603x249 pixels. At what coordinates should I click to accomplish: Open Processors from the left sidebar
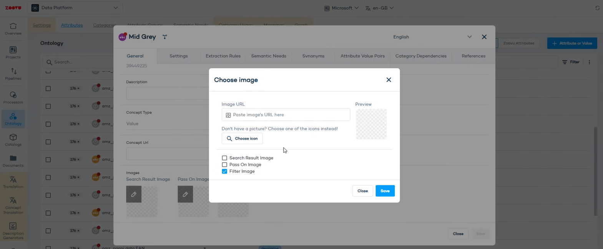pyautogui.click(x=13, y=97)
